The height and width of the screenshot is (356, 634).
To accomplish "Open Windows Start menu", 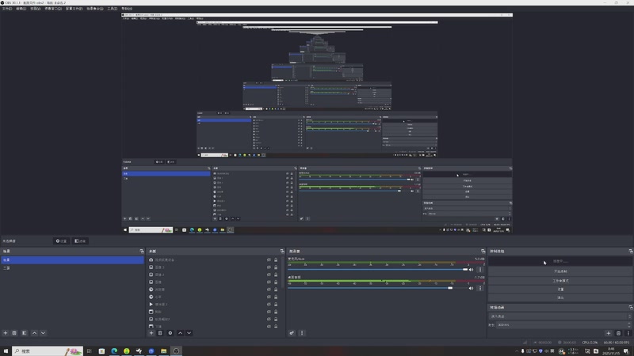I will click(x=6, y=351).
